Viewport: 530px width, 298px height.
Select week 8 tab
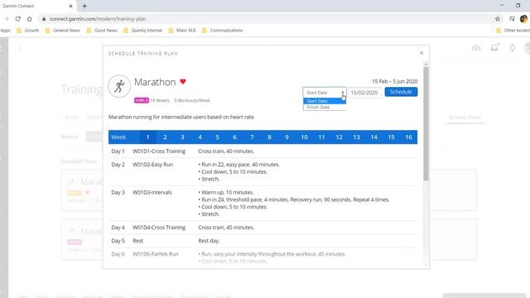point(269,137)
